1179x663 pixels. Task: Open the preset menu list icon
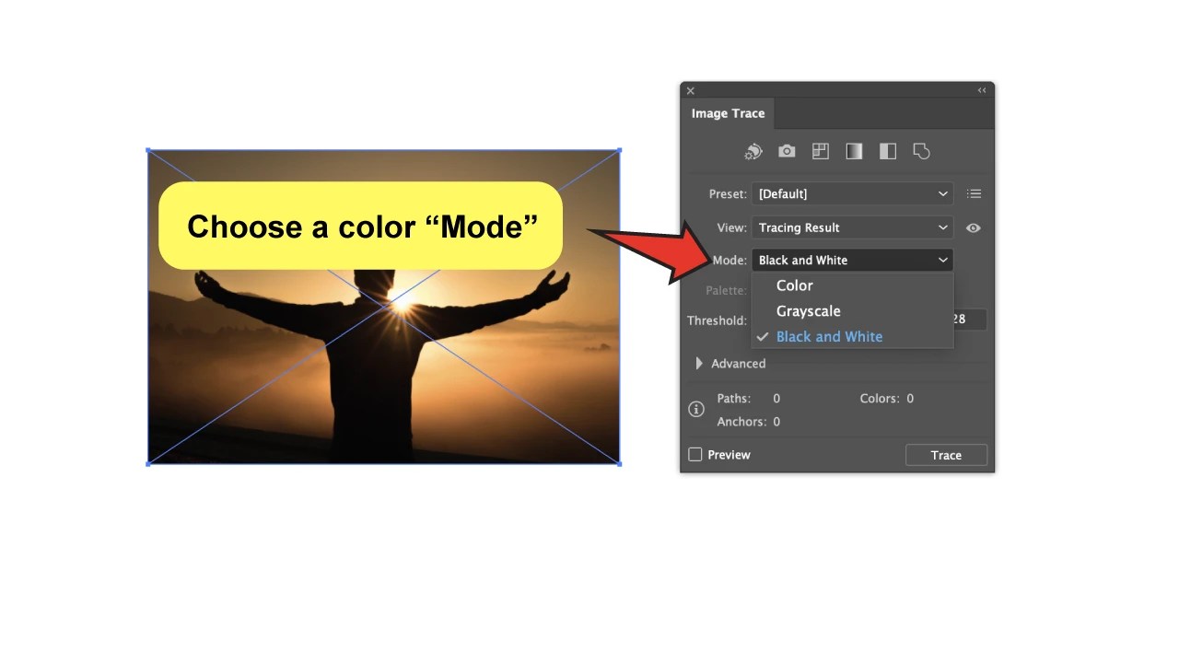coord(974,193)
